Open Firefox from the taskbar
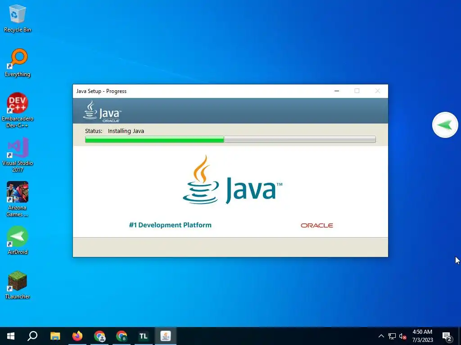 point(77,336)
